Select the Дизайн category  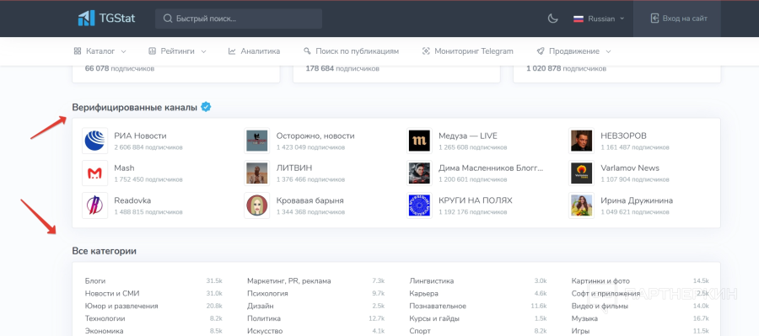pyautogui.click(x=261, y=306)
